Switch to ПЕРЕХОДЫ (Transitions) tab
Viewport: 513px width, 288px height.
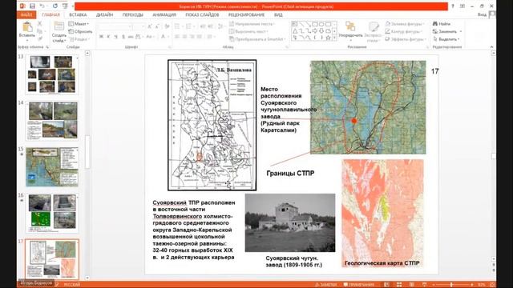tap(132, 14)
